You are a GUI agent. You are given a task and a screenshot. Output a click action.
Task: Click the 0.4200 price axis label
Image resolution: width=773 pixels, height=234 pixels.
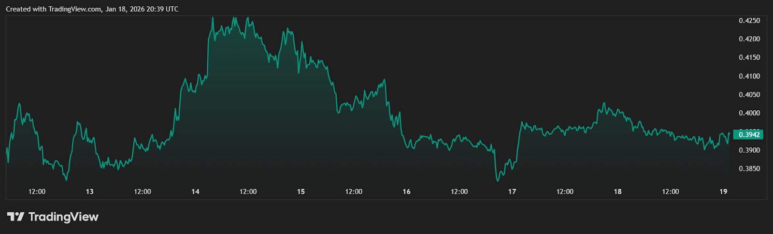click(749, 39)
